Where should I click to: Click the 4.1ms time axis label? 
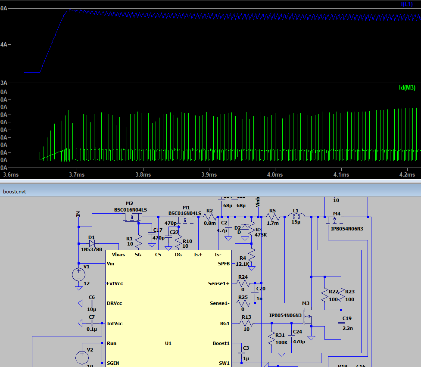click(341, 174)
